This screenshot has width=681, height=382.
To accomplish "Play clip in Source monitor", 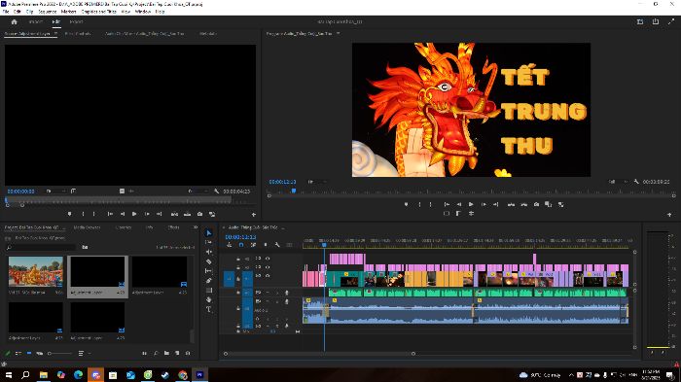I will pyautogui.click(x=134, y=214).
